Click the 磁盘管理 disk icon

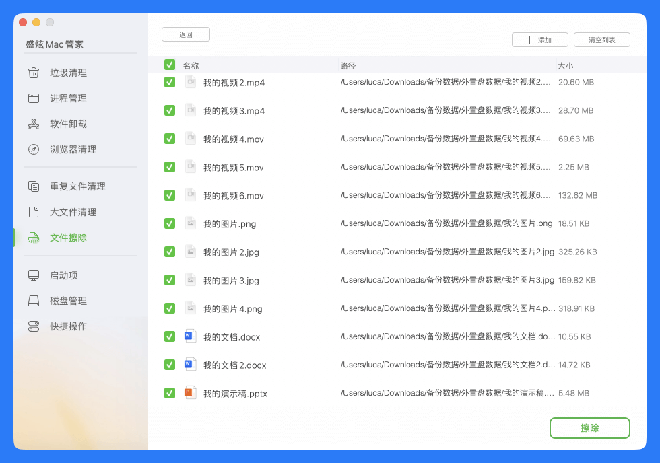click(33, 301)
